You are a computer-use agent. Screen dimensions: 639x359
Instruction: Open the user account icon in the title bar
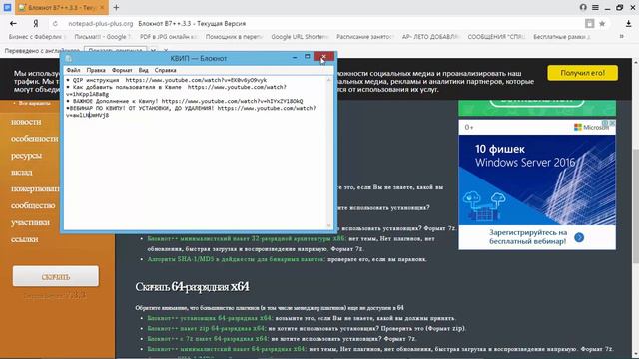point(583,7)
